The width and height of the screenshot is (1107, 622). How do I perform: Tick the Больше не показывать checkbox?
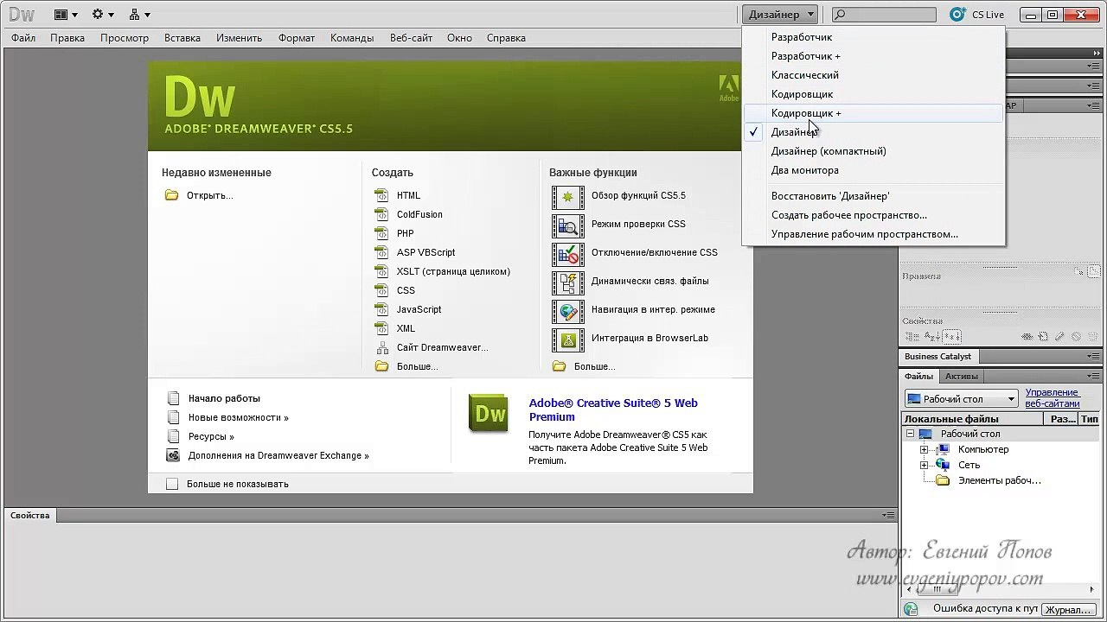172,484
